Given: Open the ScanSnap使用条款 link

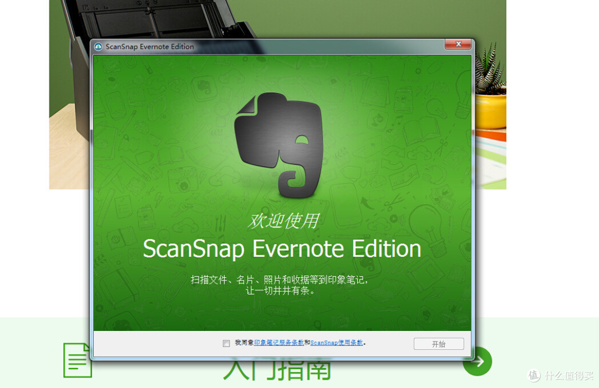Looking at the screenshot, I should (337, 343).
